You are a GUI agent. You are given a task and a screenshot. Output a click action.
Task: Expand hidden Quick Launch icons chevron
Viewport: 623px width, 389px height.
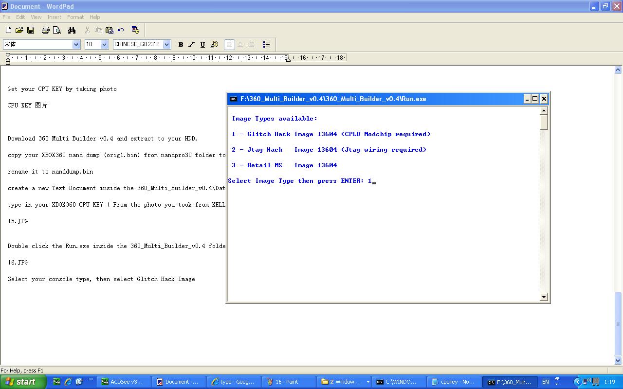91,380
